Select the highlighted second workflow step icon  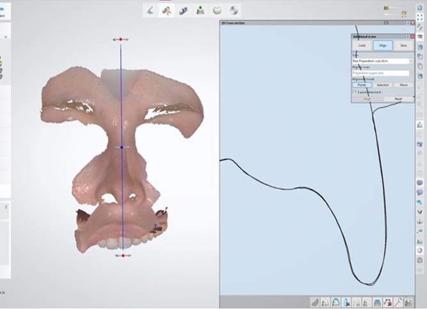tap(166, 10)
